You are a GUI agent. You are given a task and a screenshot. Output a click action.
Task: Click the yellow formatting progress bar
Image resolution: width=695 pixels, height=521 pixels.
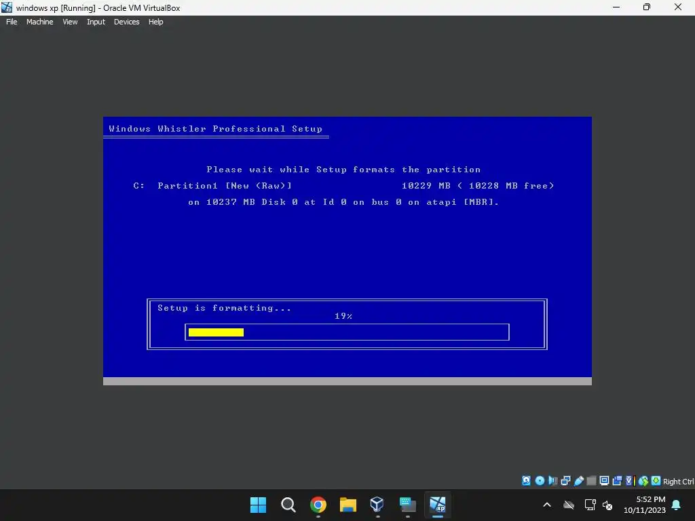pos(216,332)
